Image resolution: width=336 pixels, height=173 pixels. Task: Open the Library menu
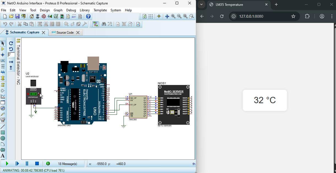[85, 10]
